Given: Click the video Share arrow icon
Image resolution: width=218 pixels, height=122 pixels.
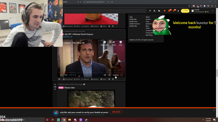Looking at the screenshot, I should [x=113, y=42].
